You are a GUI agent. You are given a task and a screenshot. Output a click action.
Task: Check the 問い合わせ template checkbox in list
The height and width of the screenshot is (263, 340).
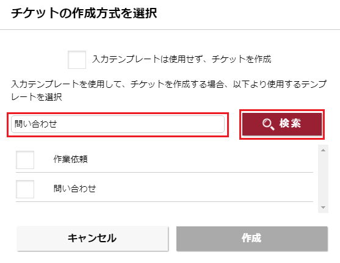pyautogui.click(x=25, y=189)
